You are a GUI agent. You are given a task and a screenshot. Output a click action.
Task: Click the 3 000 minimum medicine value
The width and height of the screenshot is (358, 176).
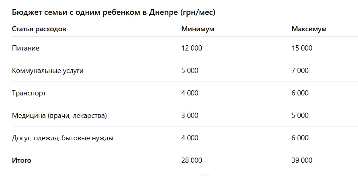click(190, 115)
